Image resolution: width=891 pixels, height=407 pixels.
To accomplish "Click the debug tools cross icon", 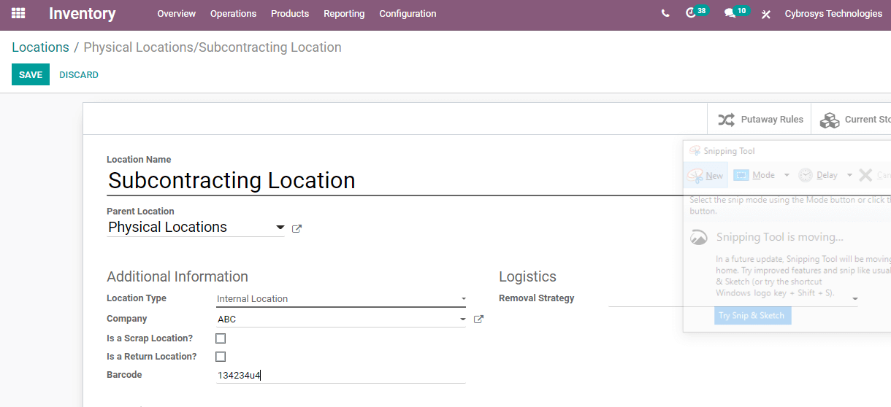I will pos(765,15).
